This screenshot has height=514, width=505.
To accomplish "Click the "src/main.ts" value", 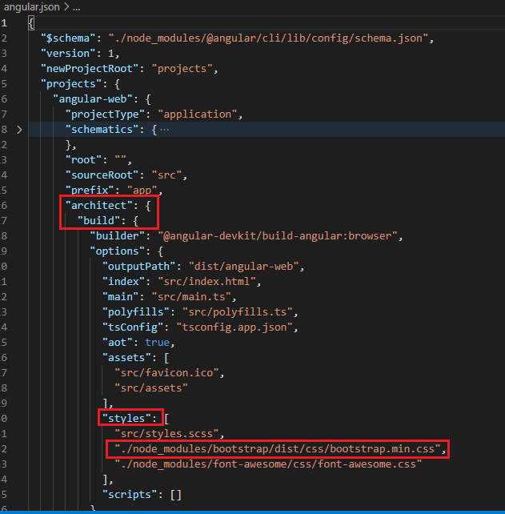I will (191, 297).
